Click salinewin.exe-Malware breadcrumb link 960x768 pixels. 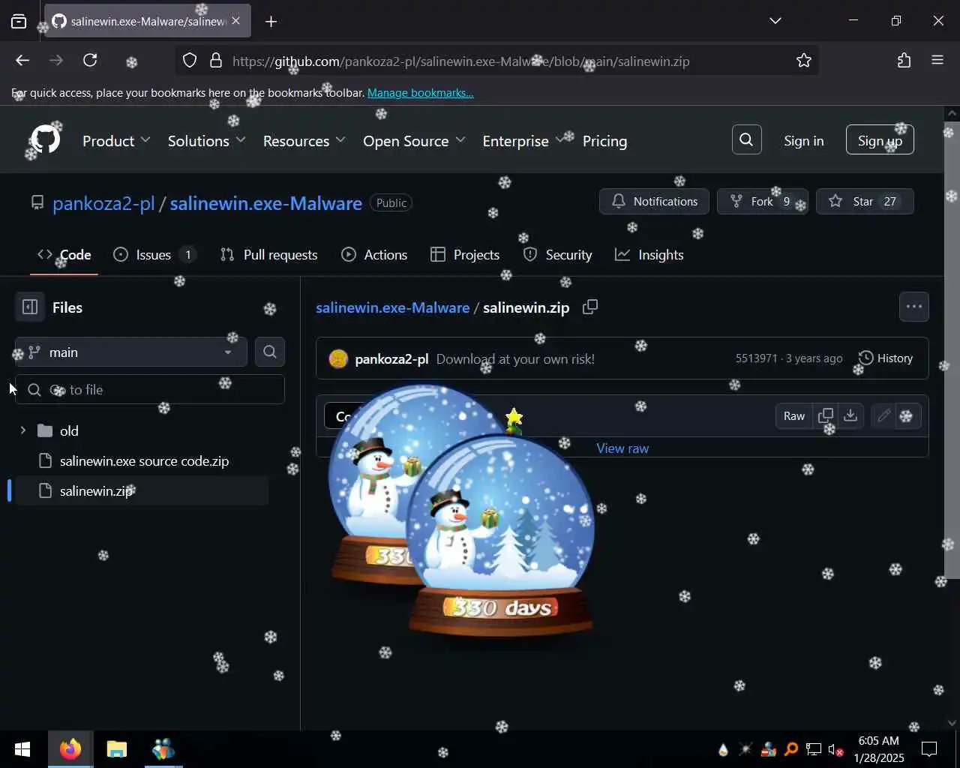click(x=392, y=307)
